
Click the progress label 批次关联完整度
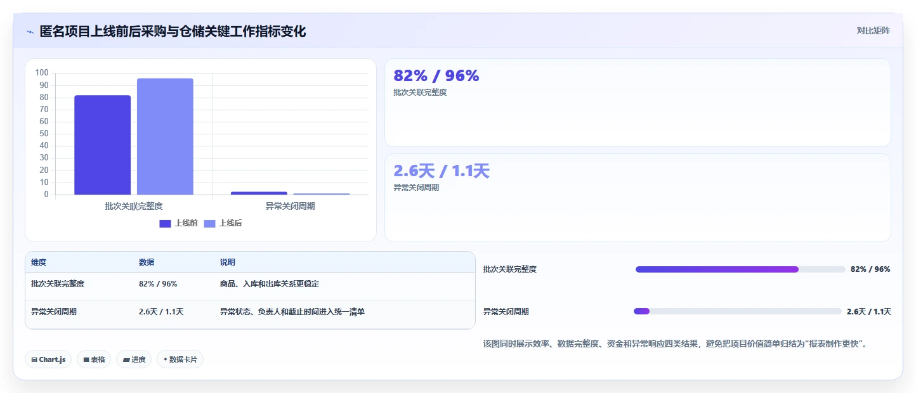(x=510, y=269)
